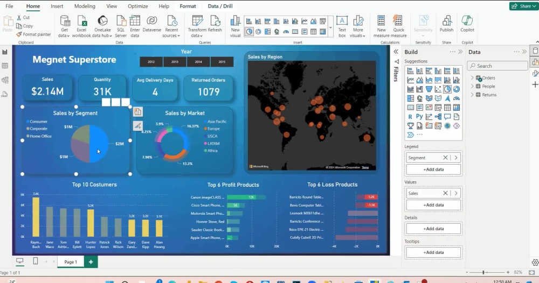Expand Sales field options chevron

tap(456, 193)
